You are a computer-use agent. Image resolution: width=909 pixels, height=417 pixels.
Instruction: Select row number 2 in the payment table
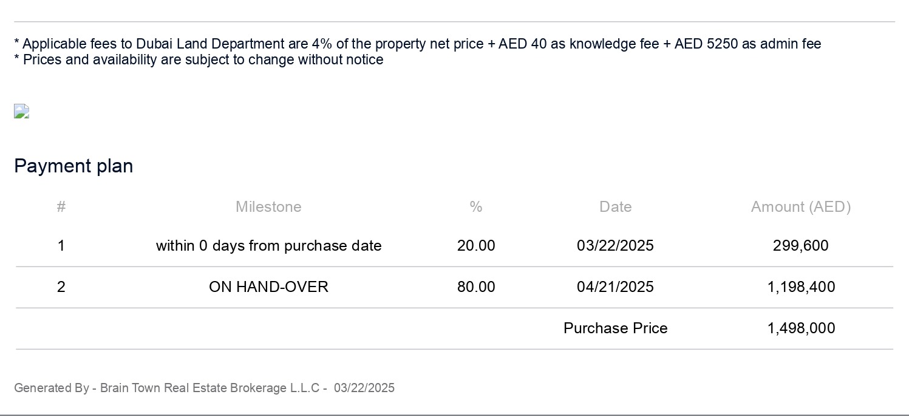pos(61,287)
